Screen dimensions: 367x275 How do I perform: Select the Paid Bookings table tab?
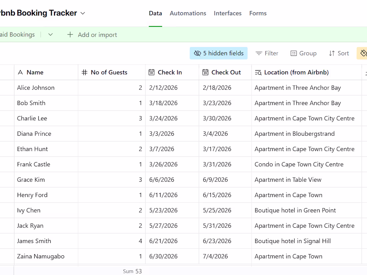tap(17, 35)
